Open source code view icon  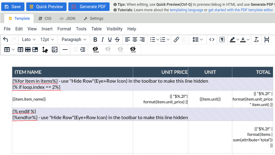coord(212,40)
